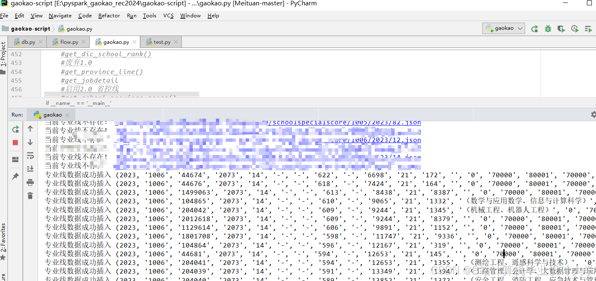Run with coverage from top toolbar
The width and height of the screenshot is (596, 281).
pyautogui.click(x=561, y=29)
